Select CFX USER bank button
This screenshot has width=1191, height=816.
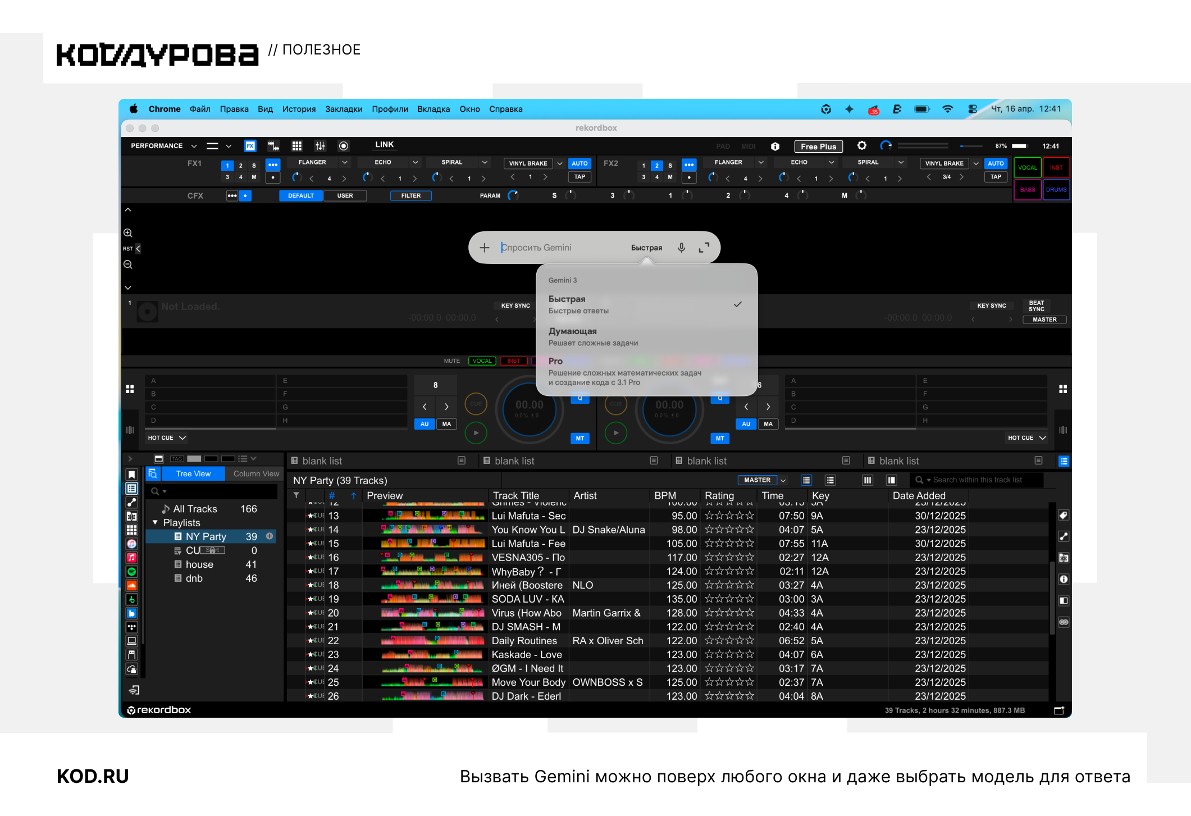pos(345,195)
